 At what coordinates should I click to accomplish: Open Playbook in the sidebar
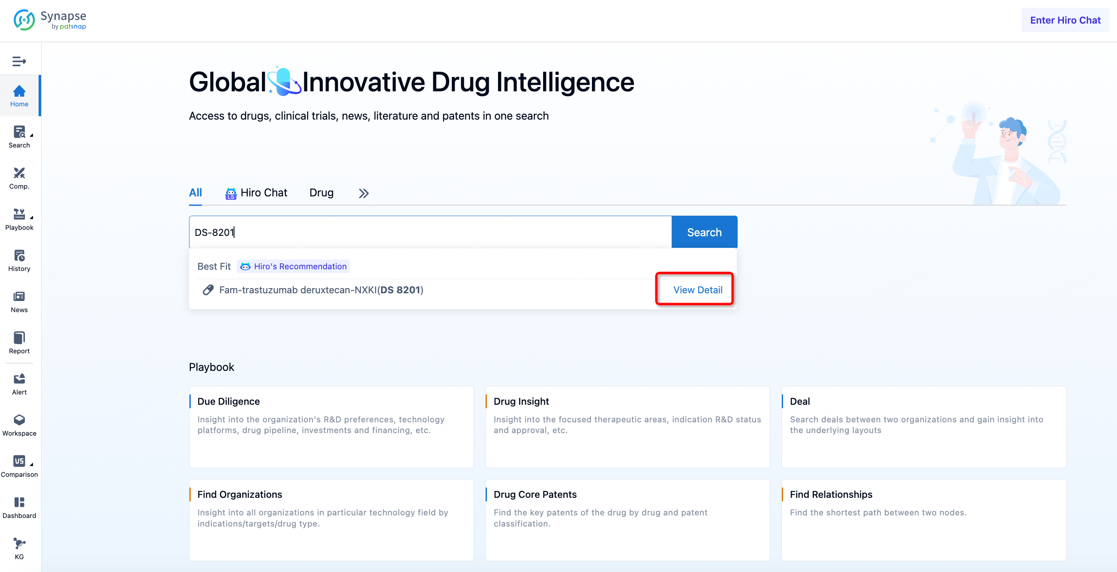click(19, 220)
